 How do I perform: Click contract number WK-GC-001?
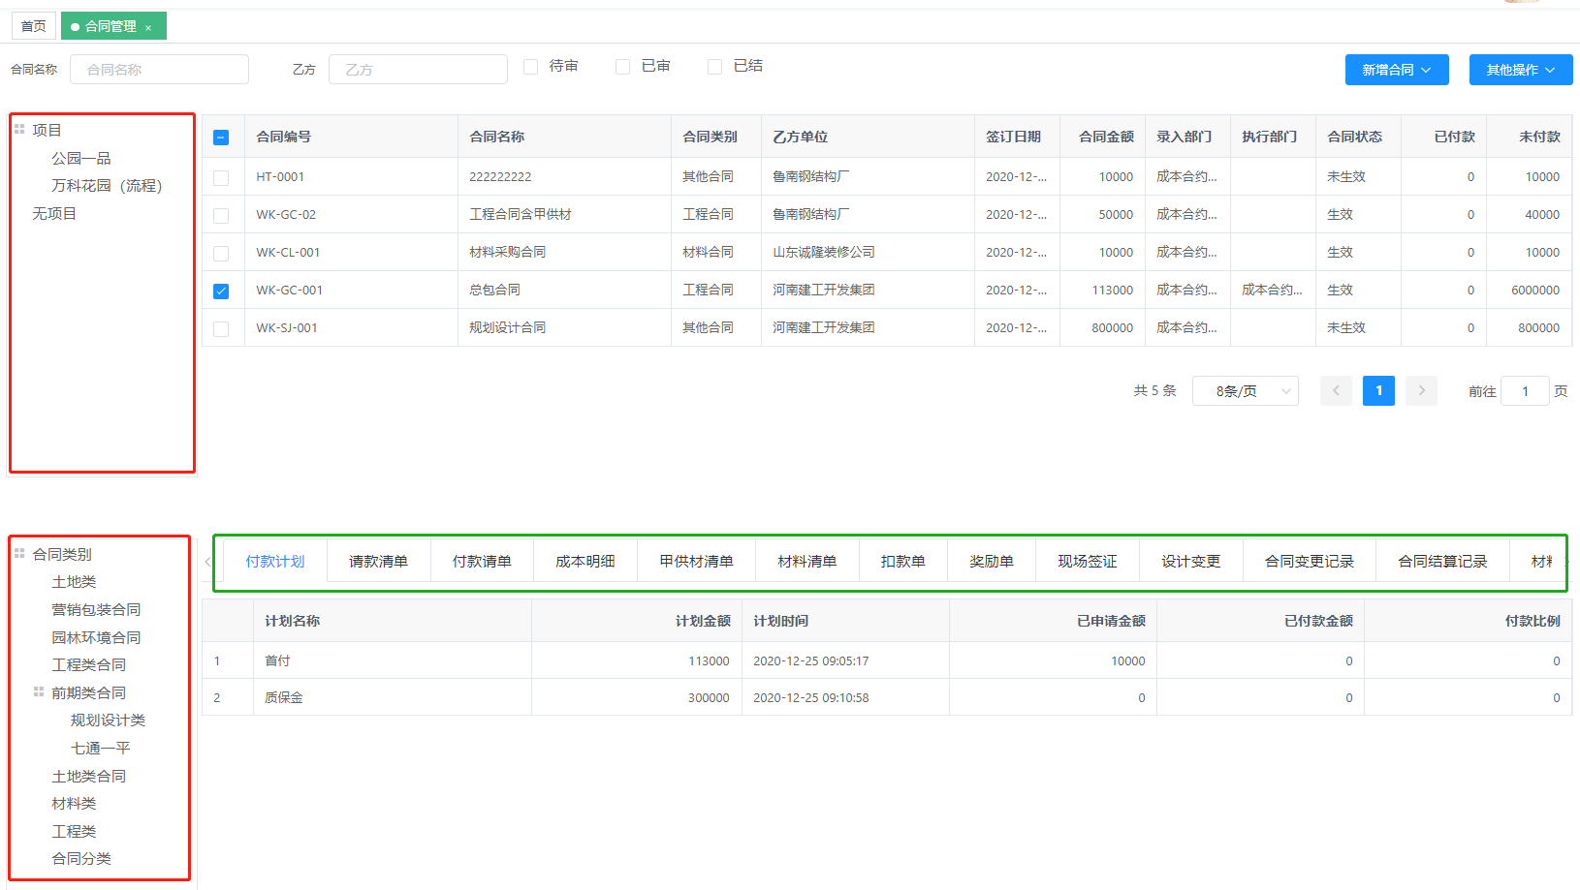(289, 291)
